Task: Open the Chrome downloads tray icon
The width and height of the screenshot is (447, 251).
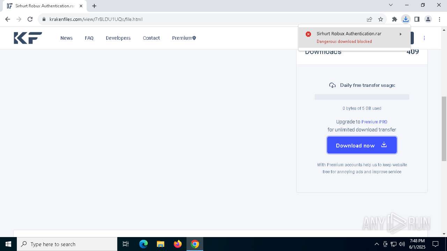Action: [406, 19]
